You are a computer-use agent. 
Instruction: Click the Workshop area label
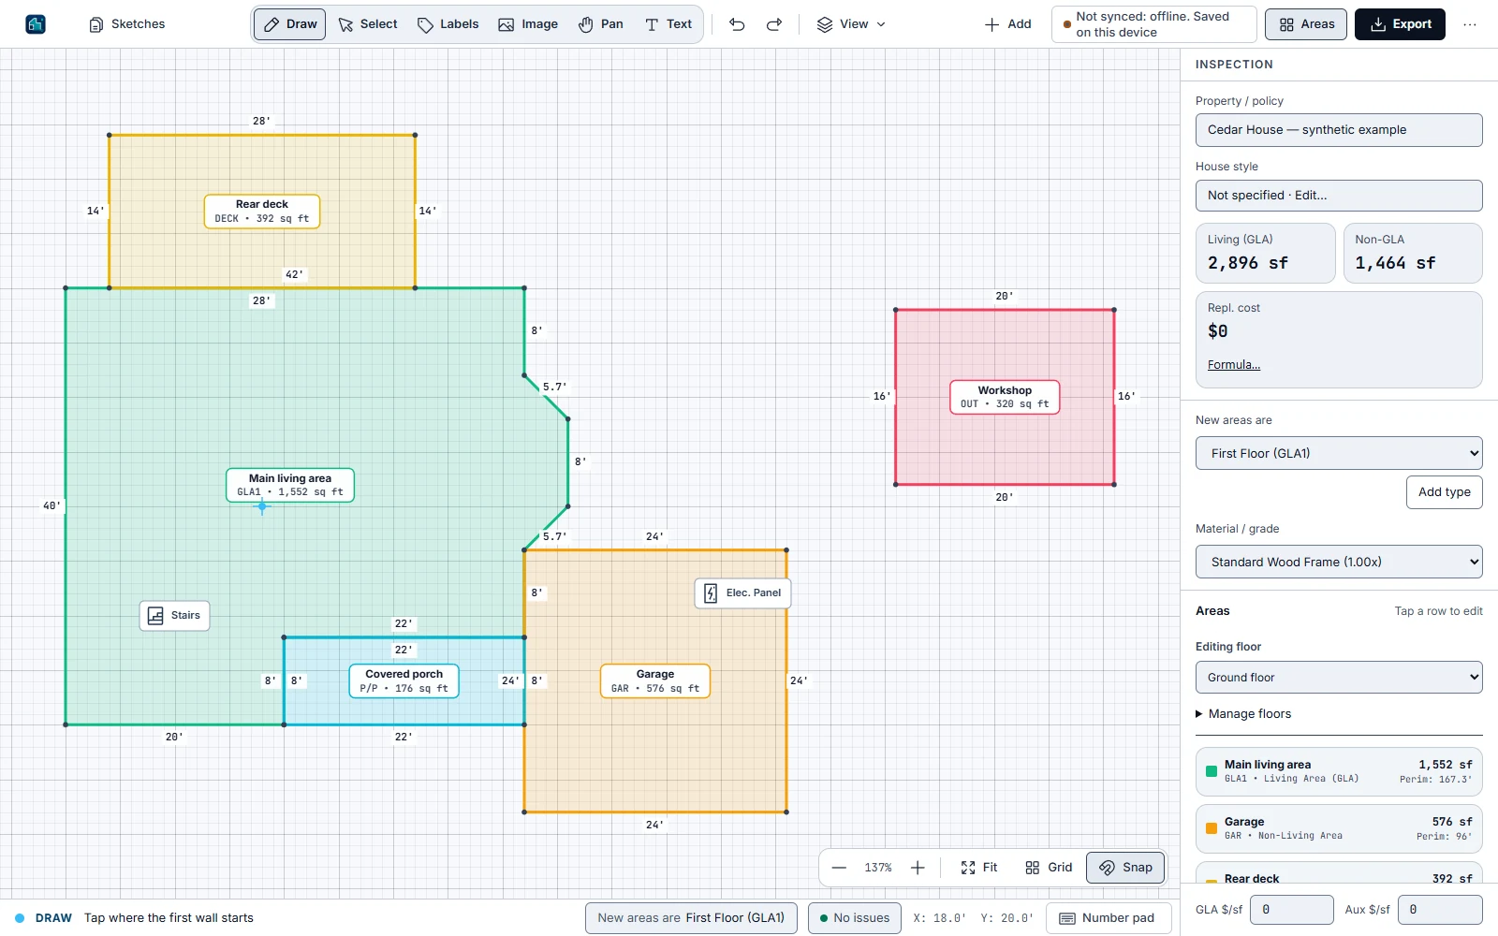coord(1005,397)
